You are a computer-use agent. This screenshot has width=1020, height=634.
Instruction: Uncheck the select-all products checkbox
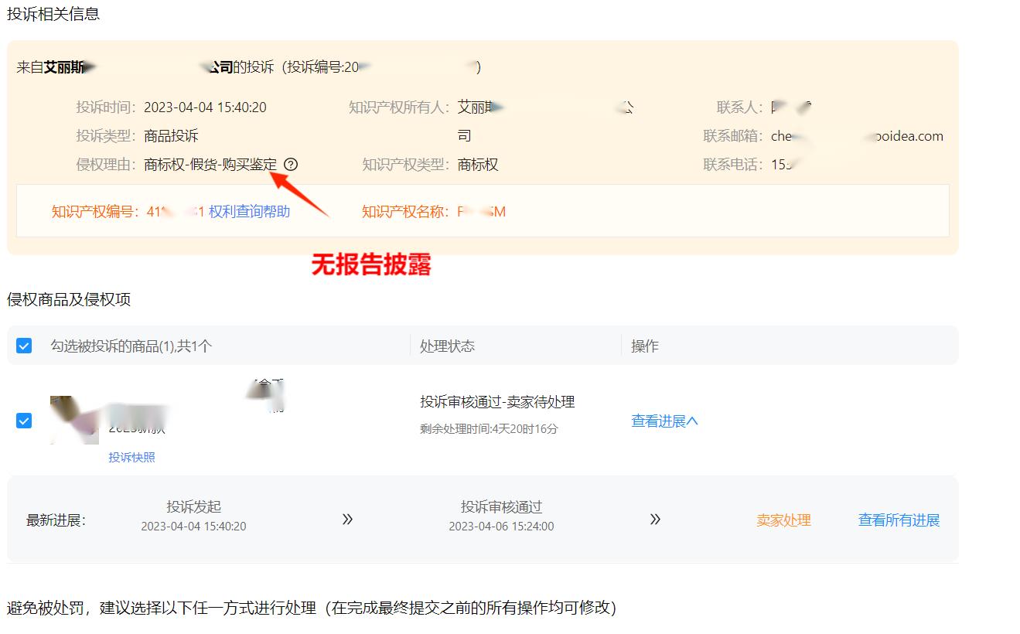point(24,346)
